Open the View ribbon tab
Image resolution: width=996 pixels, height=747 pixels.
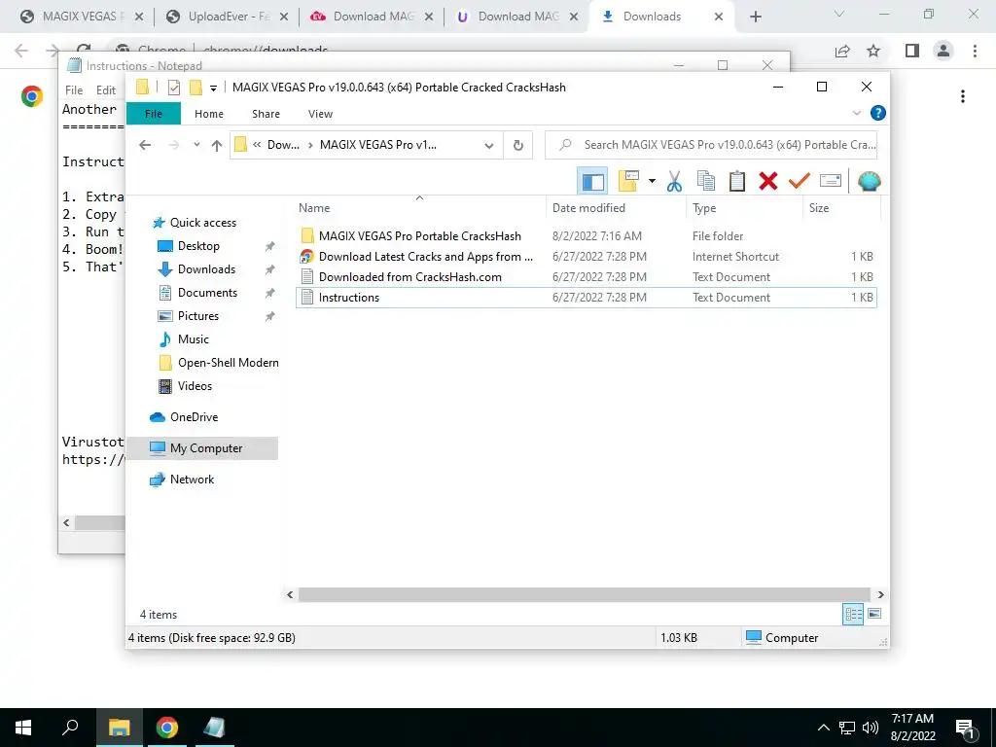(x=320, y=114)
